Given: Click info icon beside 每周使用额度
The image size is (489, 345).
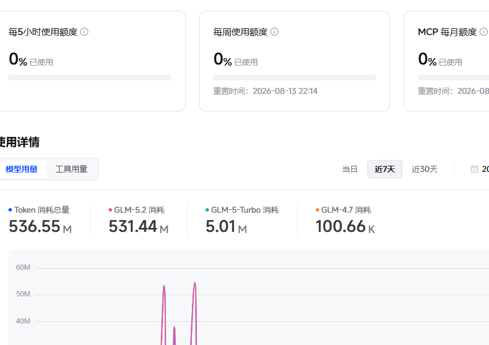Looking at the screenshot, I should (274, 32).
